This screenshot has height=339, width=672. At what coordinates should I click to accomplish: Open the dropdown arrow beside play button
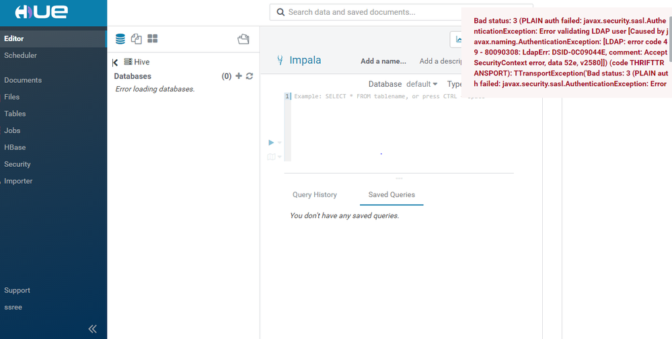pos(279,143)
